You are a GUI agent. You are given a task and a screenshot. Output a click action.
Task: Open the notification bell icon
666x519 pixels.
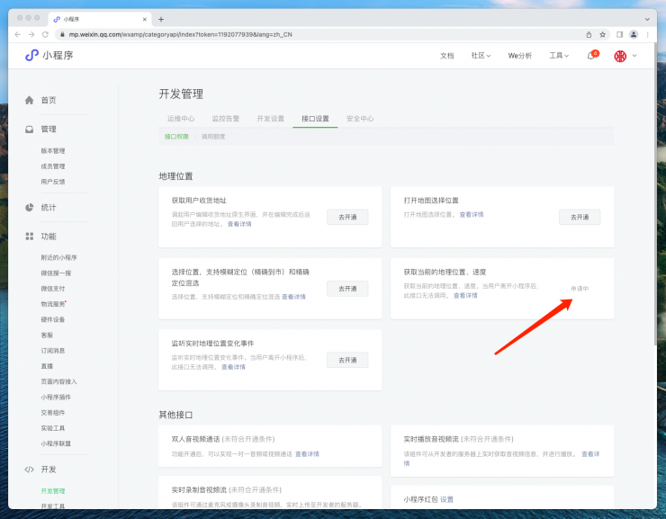[x=591, y=56]
